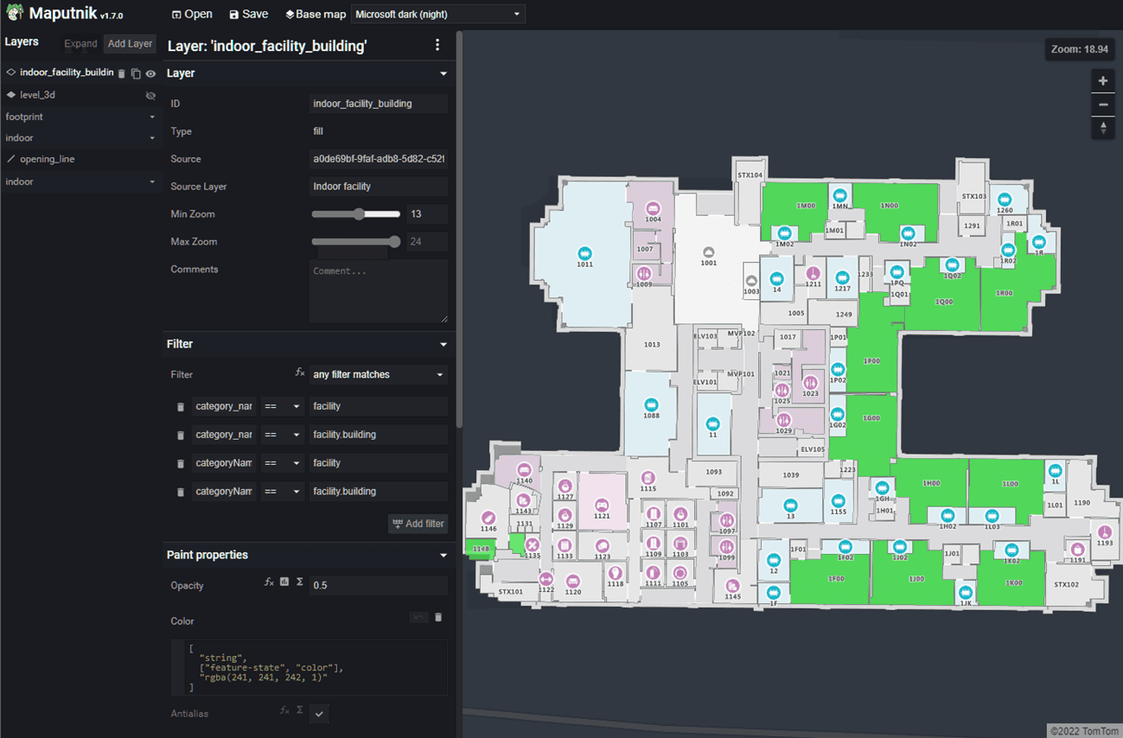
Task: Expand the footprint layer group
Action: pyautogui.click(x=152, y=117)
